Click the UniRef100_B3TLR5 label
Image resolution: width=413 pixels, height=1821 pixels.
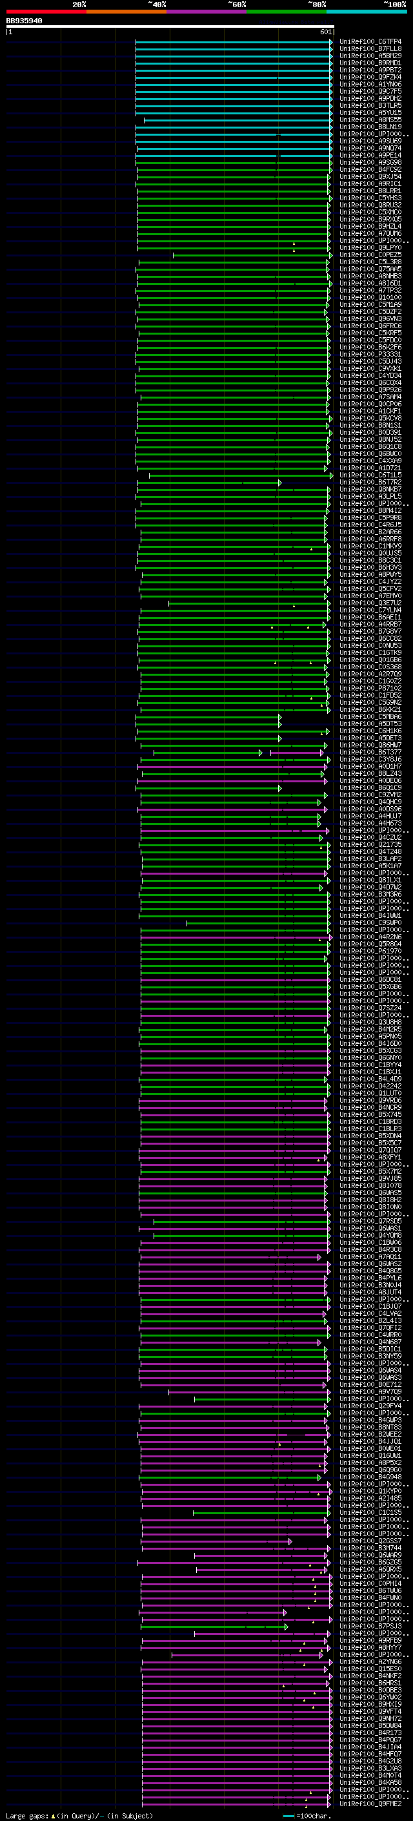370,105
